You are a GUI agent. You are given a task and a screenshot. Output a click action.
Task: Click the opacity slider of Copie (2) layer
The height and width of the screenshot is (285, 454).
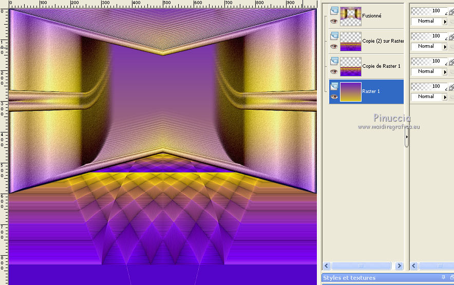click(429, 36)
